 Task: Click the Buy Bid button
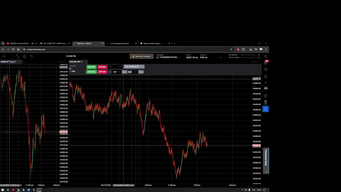[x=91, y=72]
